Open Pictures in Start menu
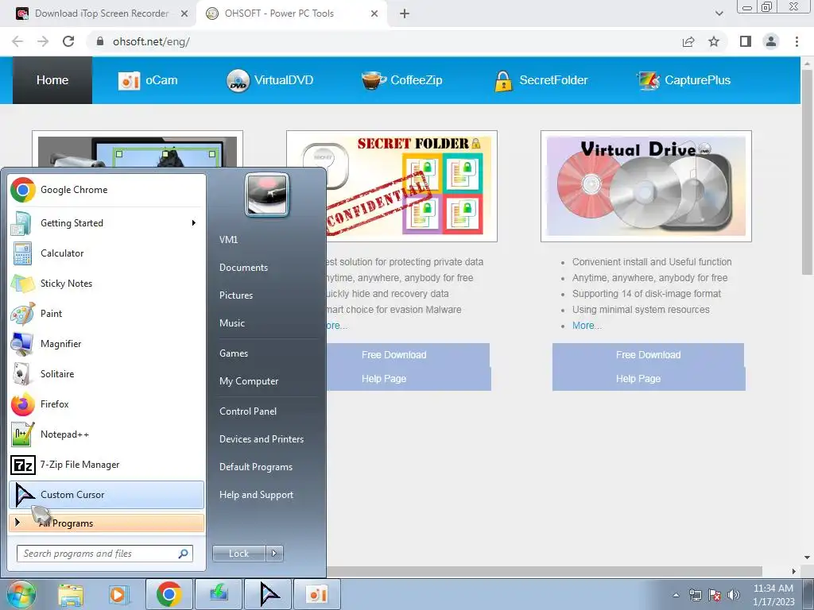The height and width of the screenshot is (610, 814). [235, 295]
